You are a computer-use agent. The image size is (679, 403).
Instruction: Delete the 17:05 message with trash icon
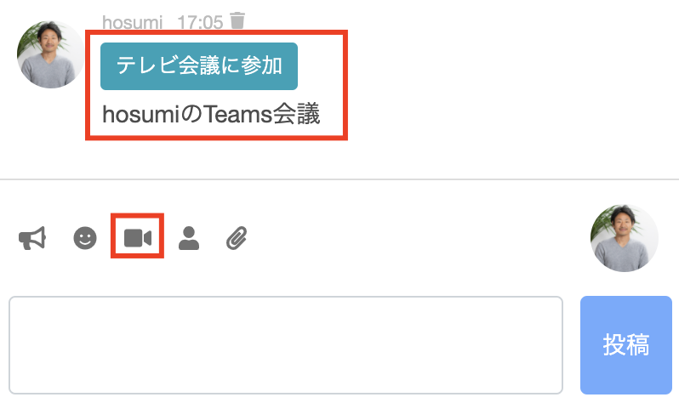click(x=237, y=20)
